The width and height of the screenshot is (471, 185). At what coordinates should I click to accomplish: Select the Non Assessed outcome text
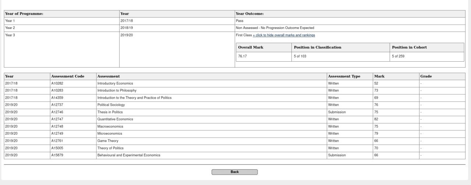coord(275,28)
